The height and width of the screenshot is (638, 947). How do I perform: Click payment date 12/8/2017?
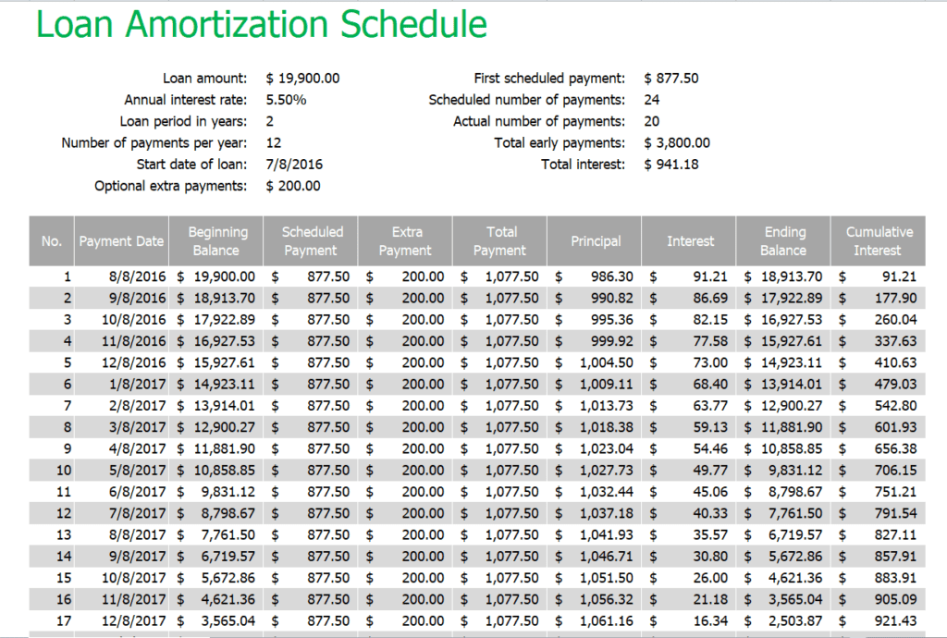pos(133,621)
